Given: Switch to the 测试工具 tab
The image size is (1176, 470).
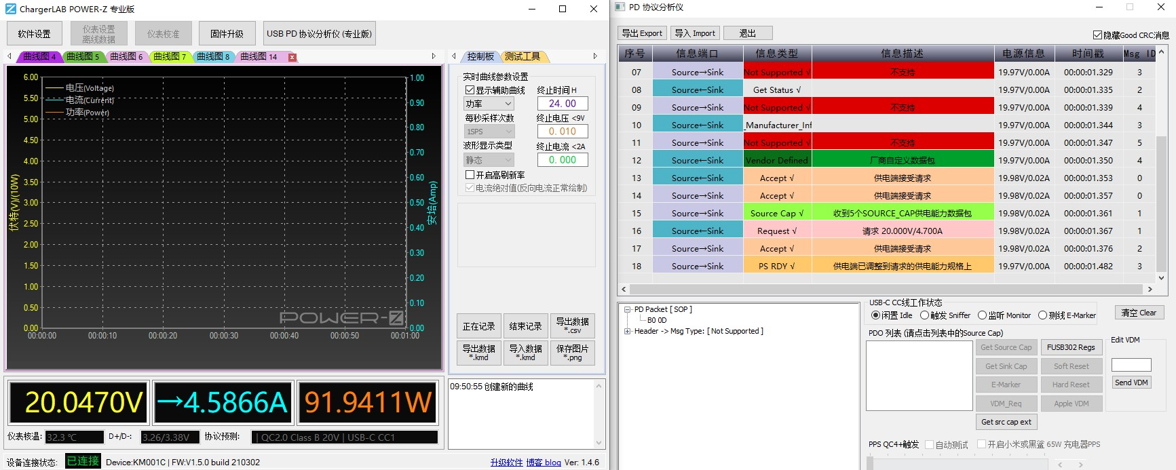Looking at the screenshot, I should click(523, 56).
